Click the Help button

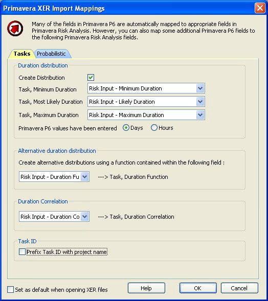click(x=146, y=288)
